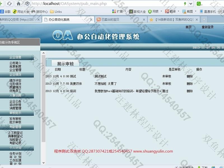This screenshot has height=168, width=224.
Task: Expand the 截图 dropdown arrow
Action: [195, 11]
